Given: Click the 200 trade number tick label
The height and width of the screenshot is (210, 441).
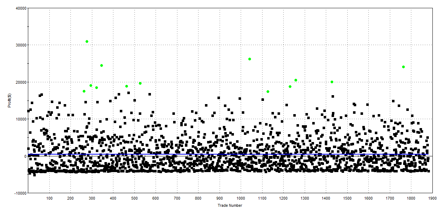Looking at the screenshot, I should point(70,197).
